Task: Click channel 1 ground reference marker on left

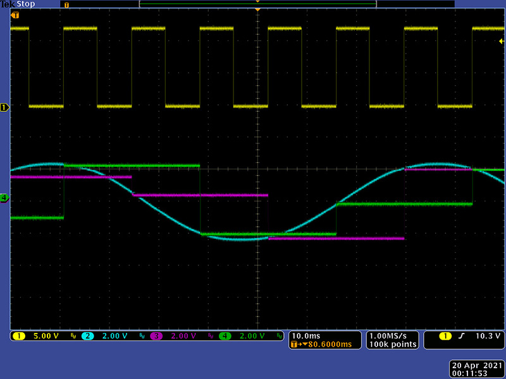Action: (5, 107)
